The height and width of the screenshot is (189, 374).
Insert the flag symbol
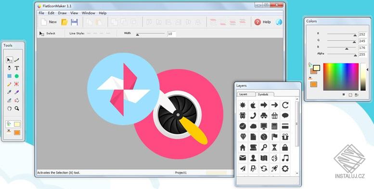(x=274, y=137)
